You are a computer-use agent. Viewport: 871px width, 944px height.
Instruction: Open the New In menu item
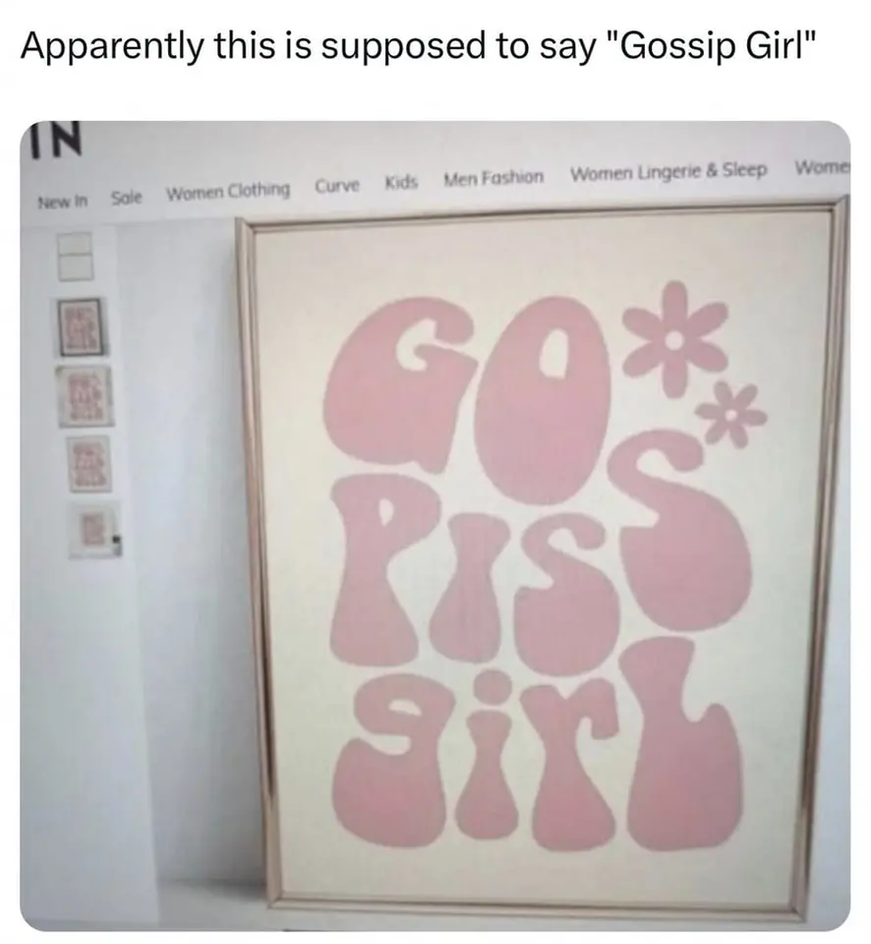pyautogui.click(x=62, y=201)
